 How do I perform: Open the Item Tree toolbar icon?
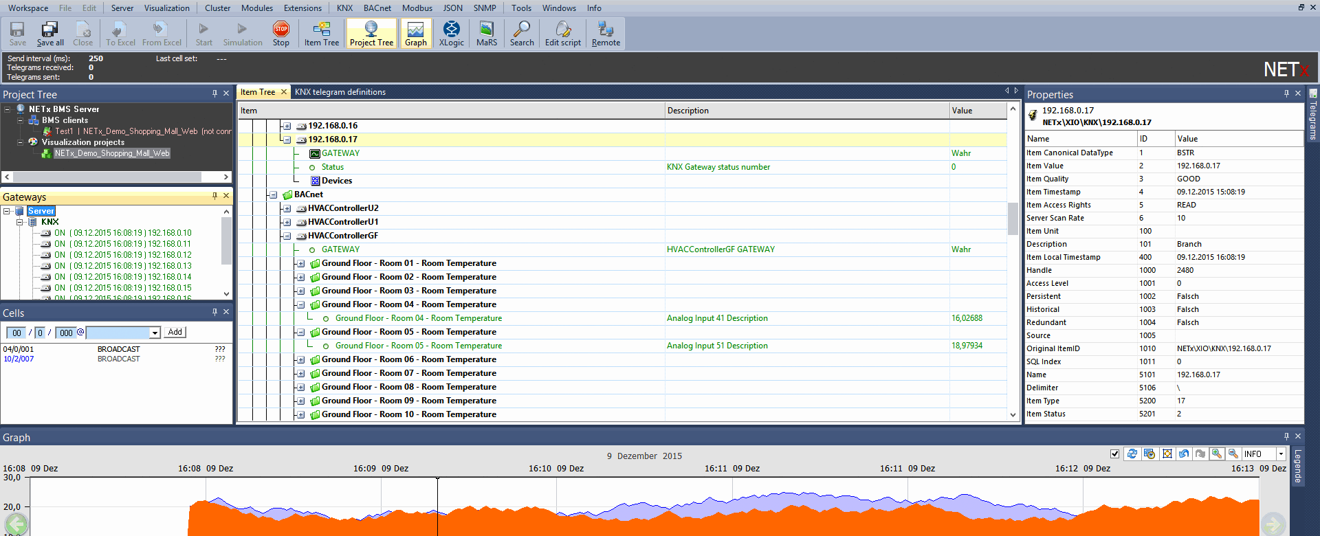[322, 33]
